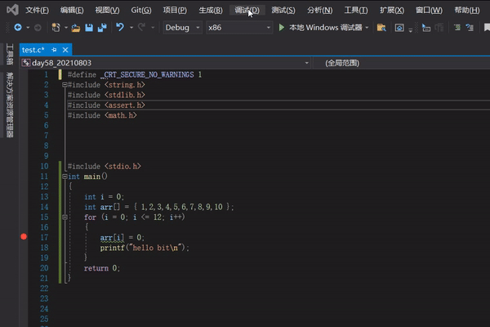Open the 测试(S) menu
This screenshot has height=327, width=490.
[x=283, y=11]
